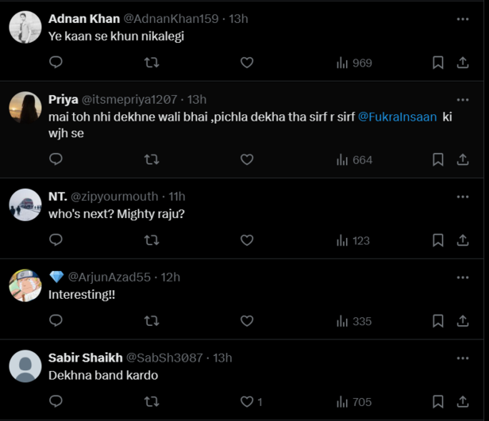Image resolution: width=489 pixels, height=421 pixels.
Task: Reply to Adnan Khan's tweet
Action: (56, 63)
